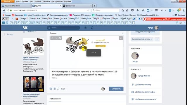The width and height of the screenshot is (187, 105).
Task: Switch to the Церебро 2.1 tab
Action: pos(77,6)
